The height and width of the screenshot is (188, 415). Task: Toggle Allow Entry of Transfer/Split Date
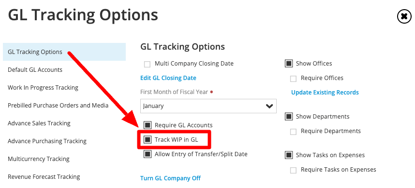[148, 154]
